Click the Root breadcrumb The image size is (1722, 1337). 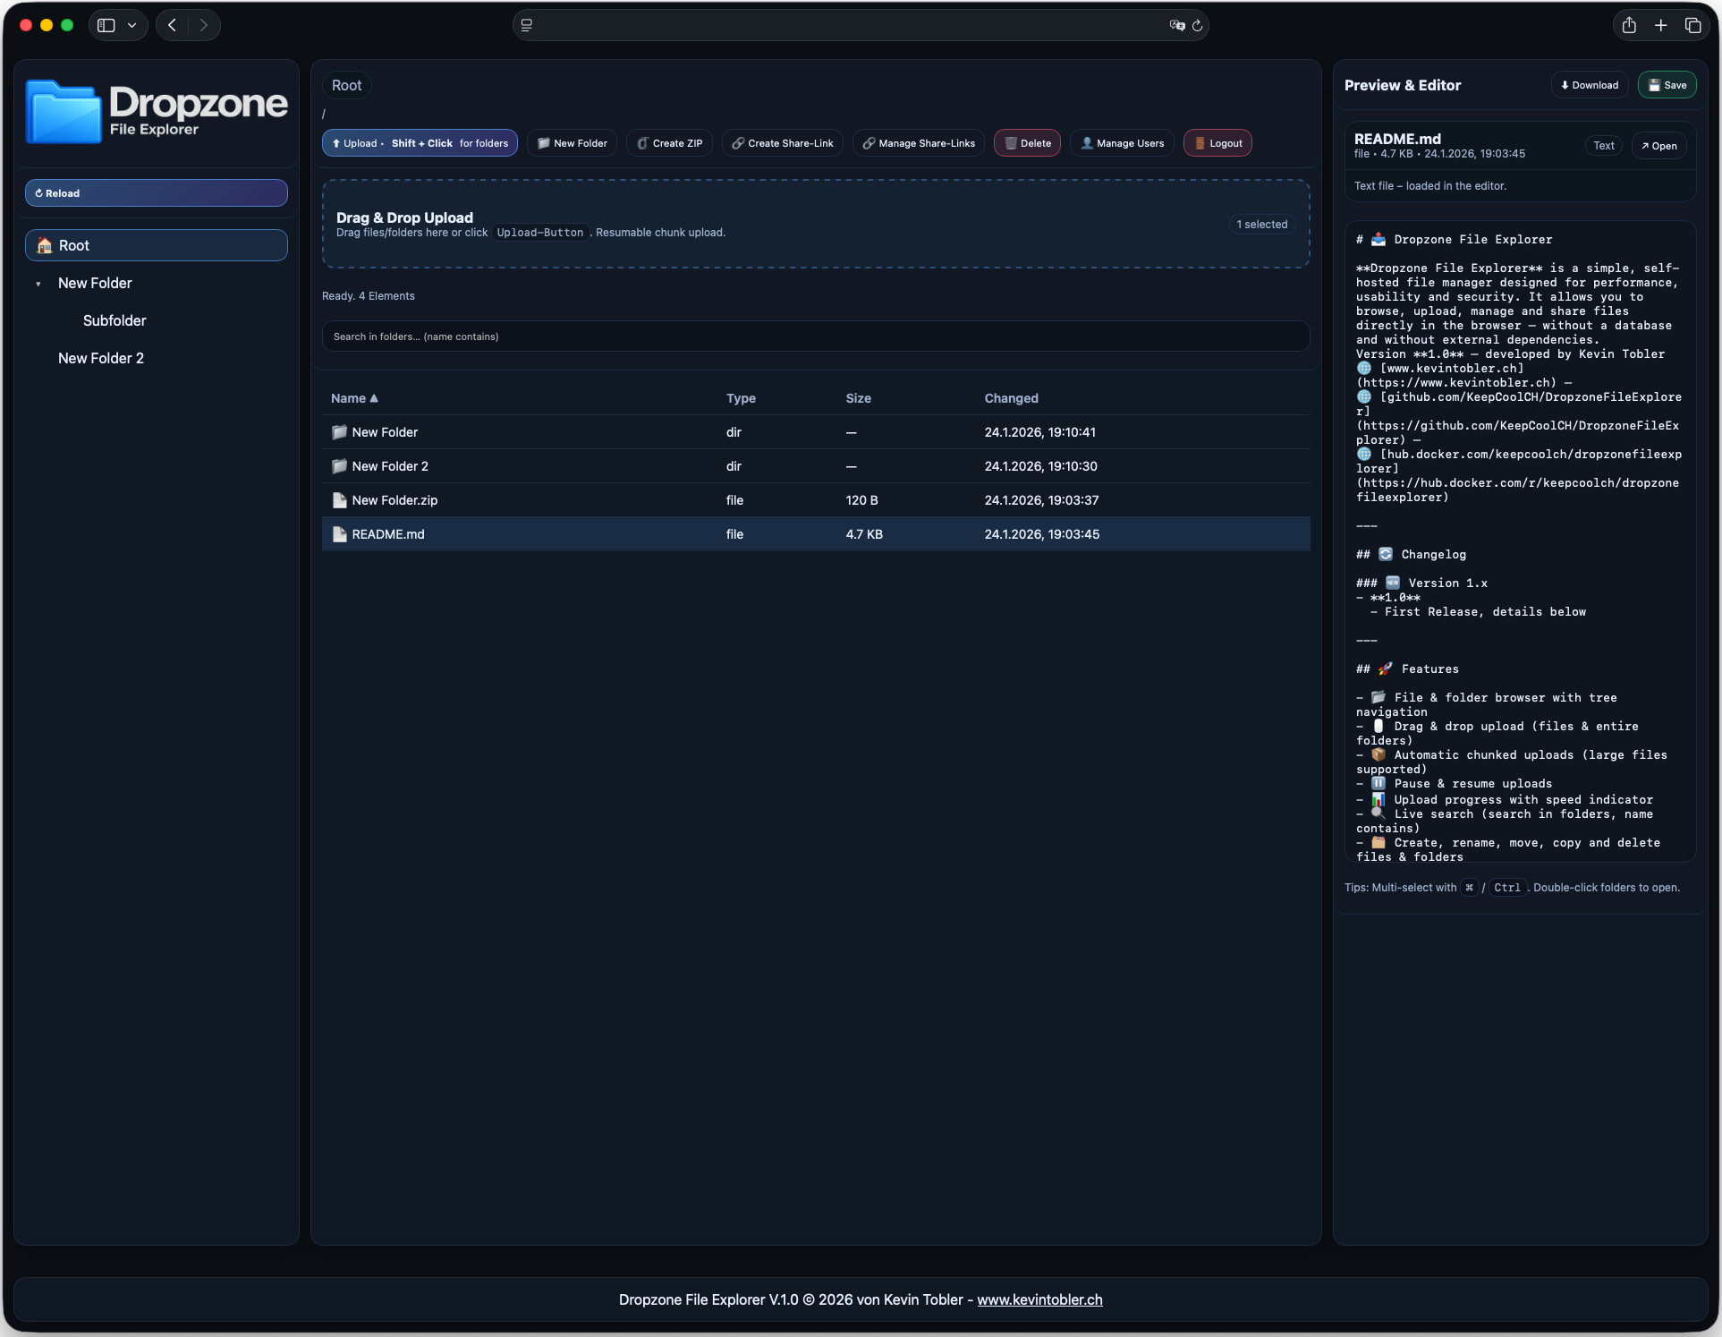[x=346, y=84]
